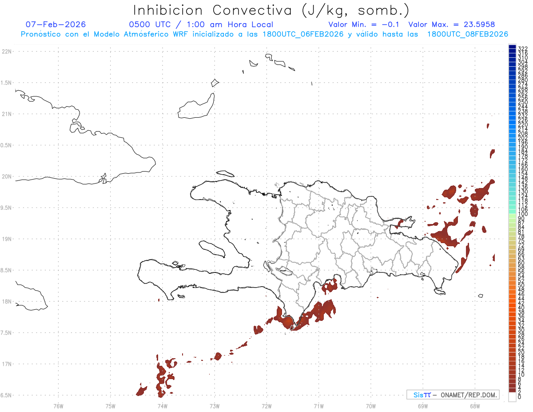Click the date '07-Feb-2026'

[x=56, y=24]
